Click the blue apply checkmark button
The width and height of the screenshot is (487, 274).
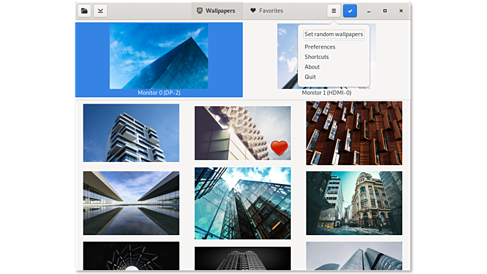pos(350,10)
